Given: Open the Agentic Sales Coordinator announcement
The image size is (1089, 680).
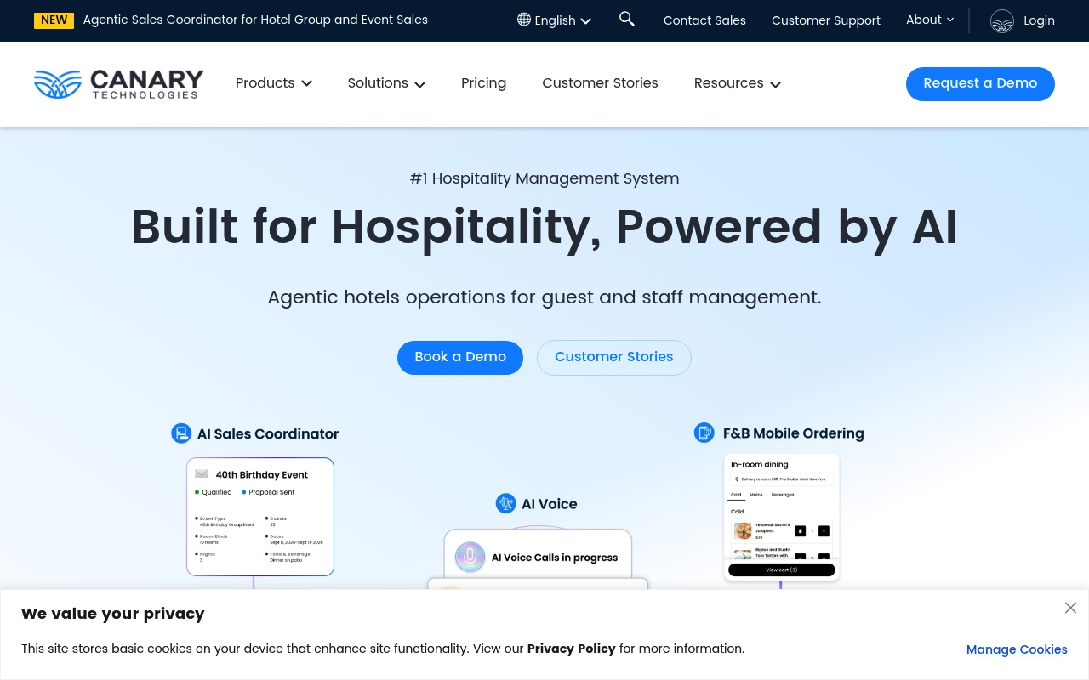Looking at the screenshot, I should [x=255, y=20].
